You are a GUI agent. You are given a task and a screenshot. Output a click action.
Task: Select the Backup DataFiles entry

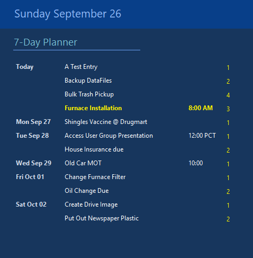(88, 81)
